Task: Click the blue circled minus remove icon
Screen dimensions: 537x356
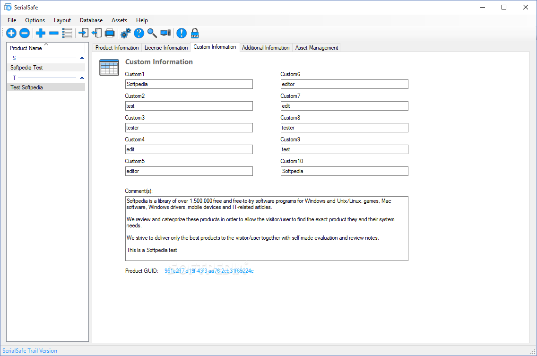Action: point(24,33)
